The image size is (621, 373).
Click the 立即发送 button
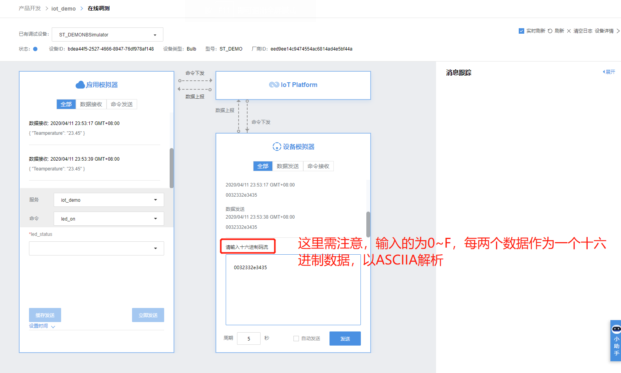(148, 315)
